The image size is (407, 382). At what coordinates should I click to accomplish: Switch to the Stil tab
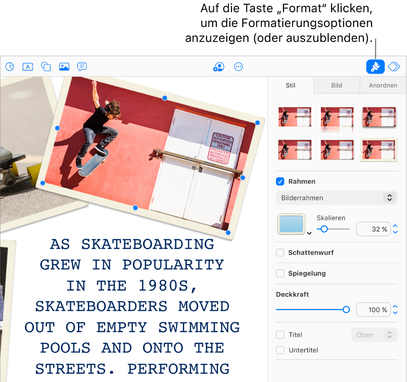click(x=290, y=85)
